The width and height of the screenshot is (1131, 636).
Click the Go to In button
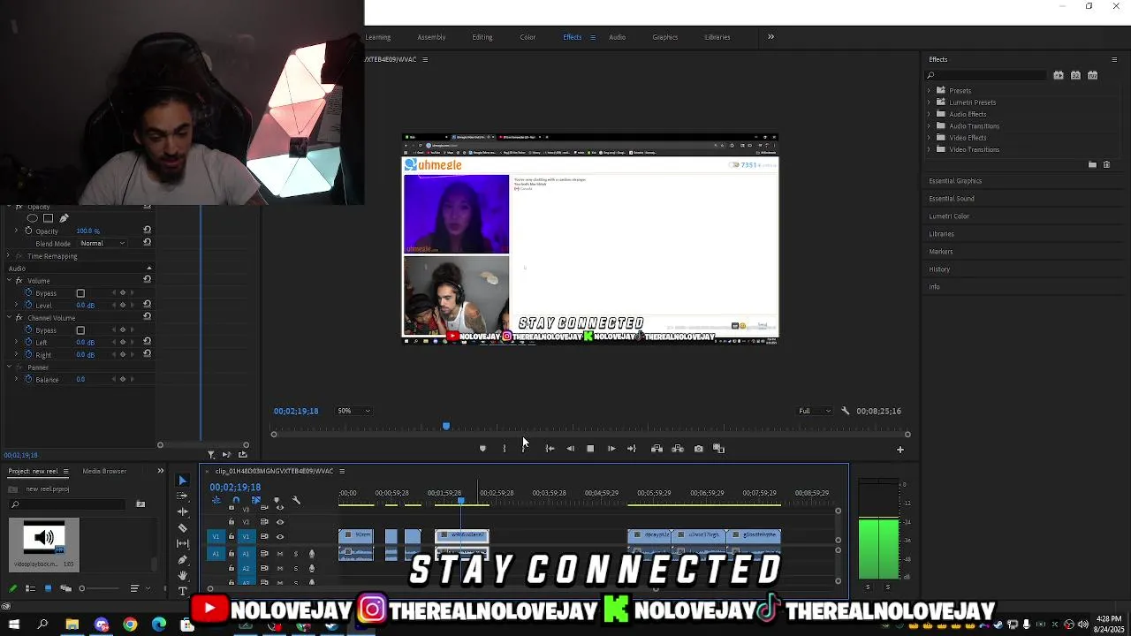tap(550, 449)
